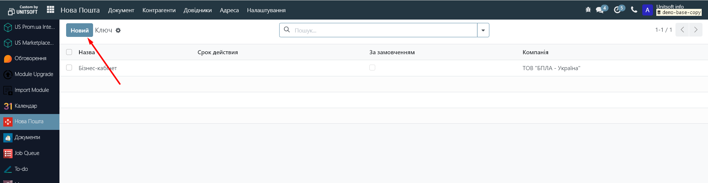The width and height of the screenshot is (708, 183).
Task: Click the Ключ breadcrumb title
Action: pyautogui.click(x=103, y=30)
